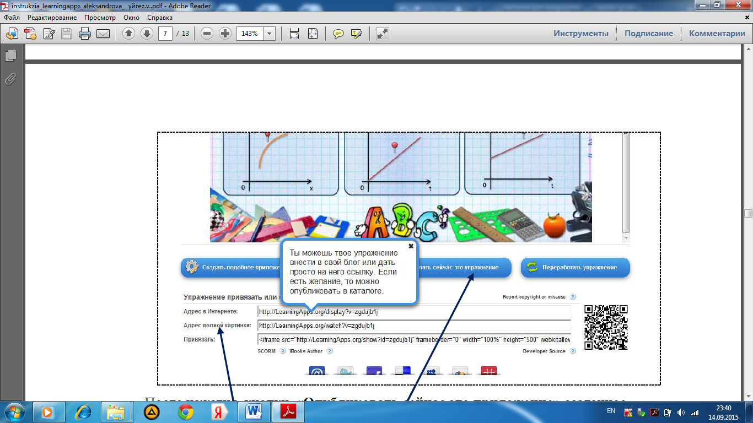The width and height of the screenshot is (753, 423).
Task: Open the page thumbnails side panel
Action: [10, 55]
